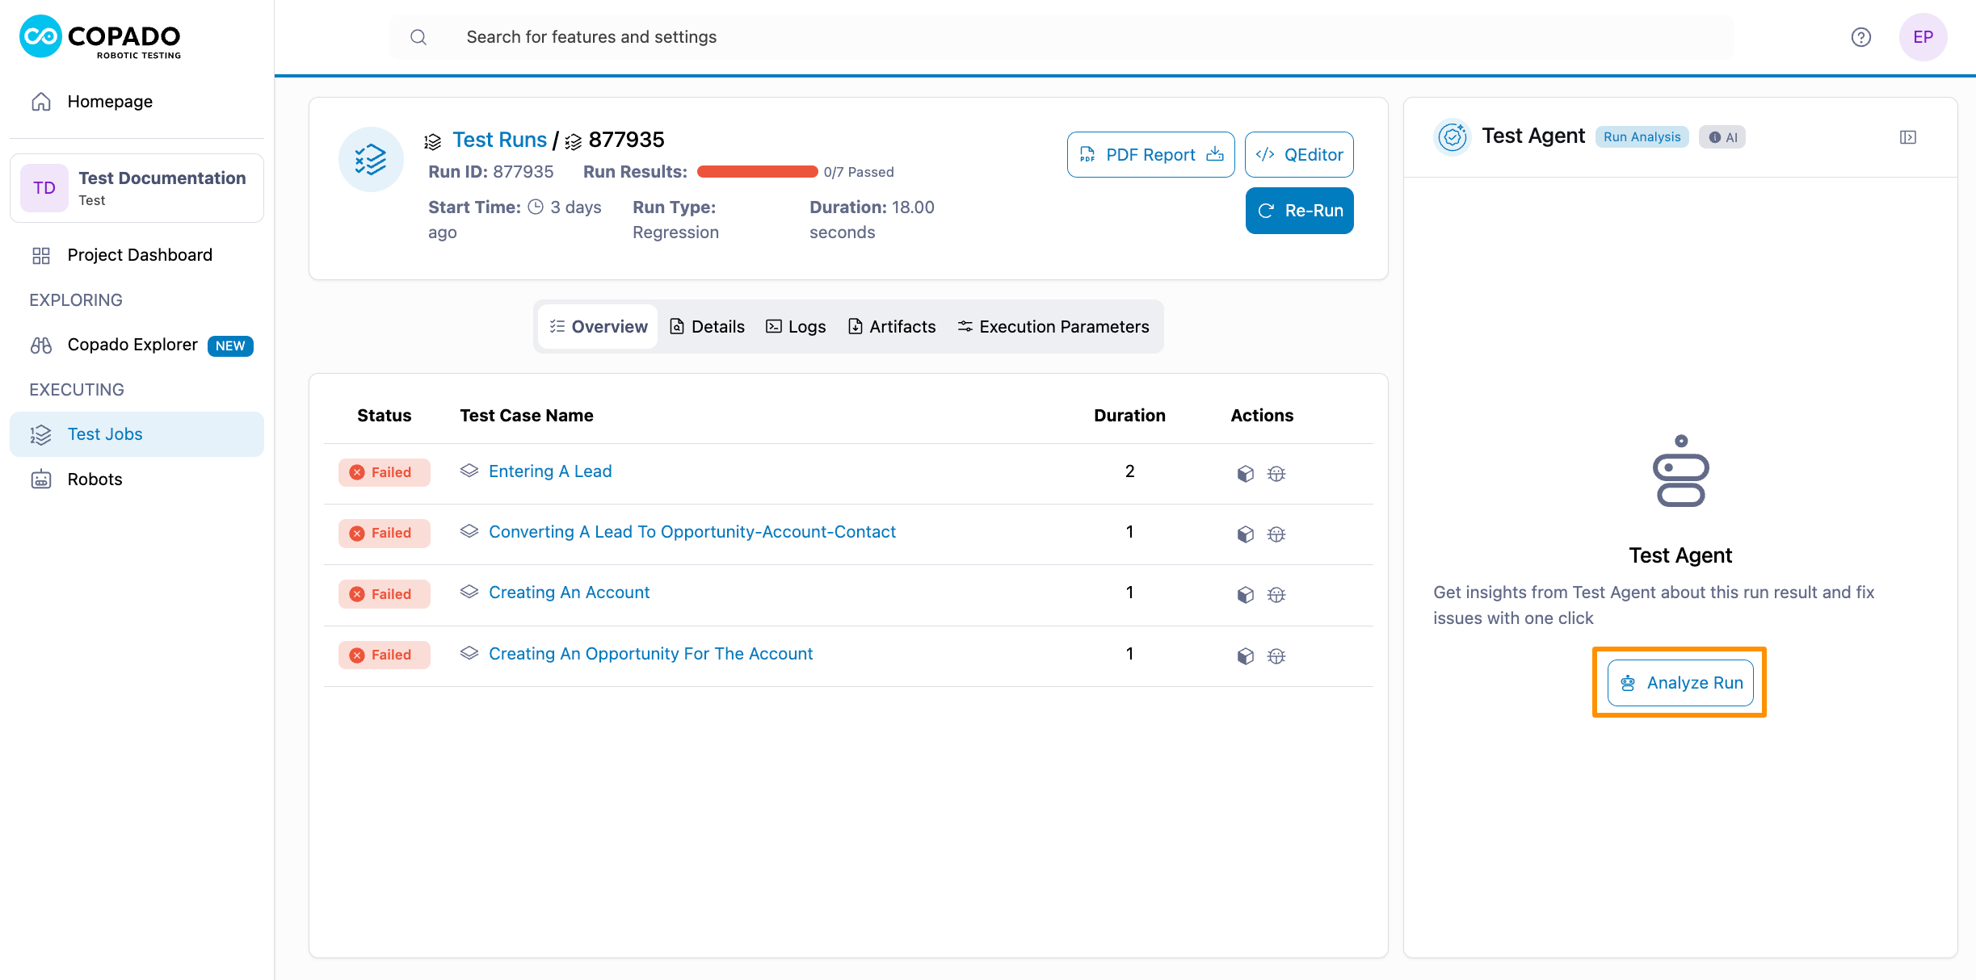Click the red Run Results progress bar
Image resolution: width=1976 pixels, height=980 pixels.
pos(757,171)
